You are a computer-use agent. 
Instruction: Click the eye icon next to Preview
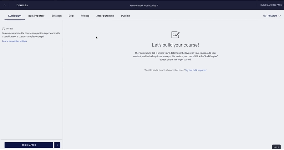pyautogui.click(x=265, y=16)
